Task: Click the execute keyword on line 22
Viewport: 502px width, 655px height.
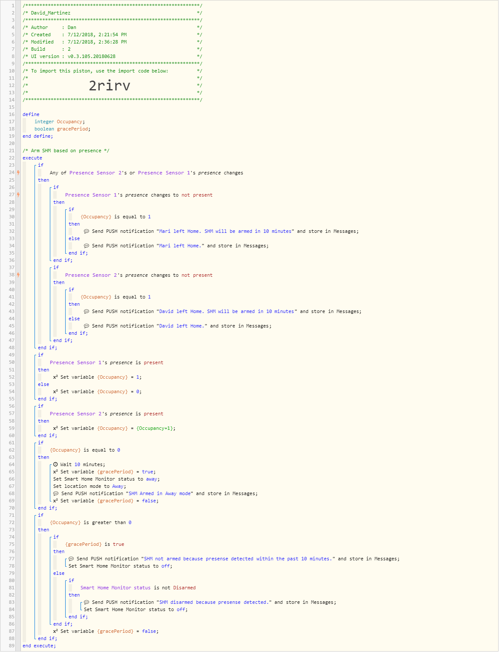Action: pos(32,158)
